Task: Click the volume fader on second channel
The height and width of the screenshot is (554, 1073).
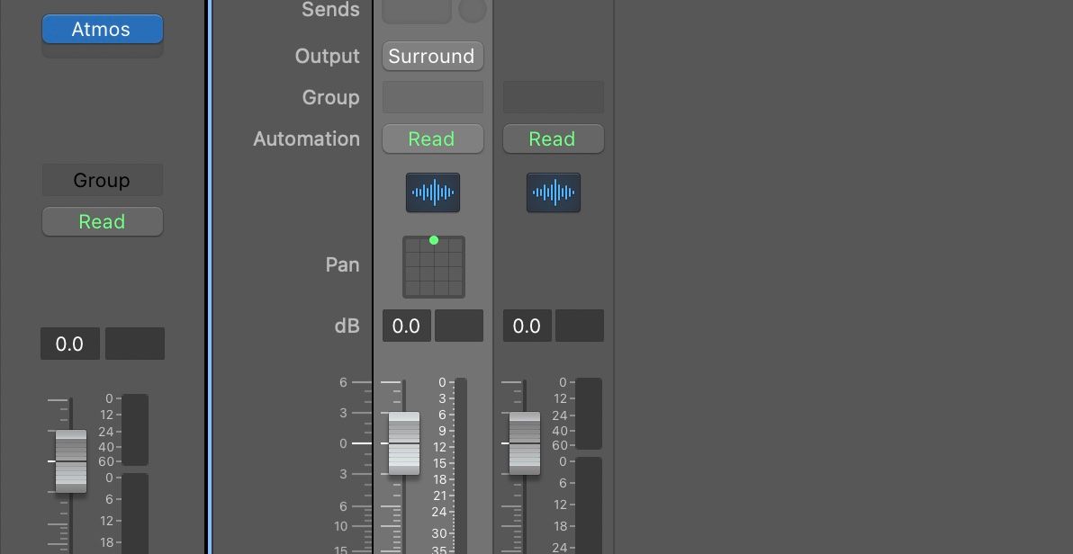Action: pyautogui.click(x=523, y=442)
